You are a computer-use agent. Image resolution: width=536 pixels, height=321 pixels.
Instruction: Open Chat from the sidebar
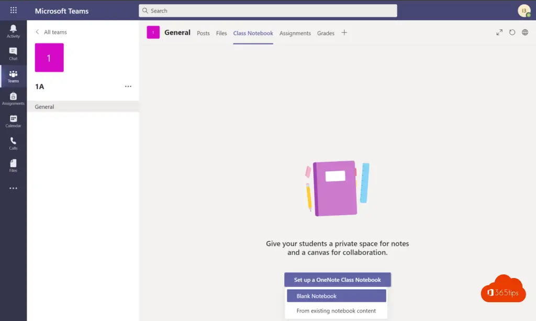13,53
